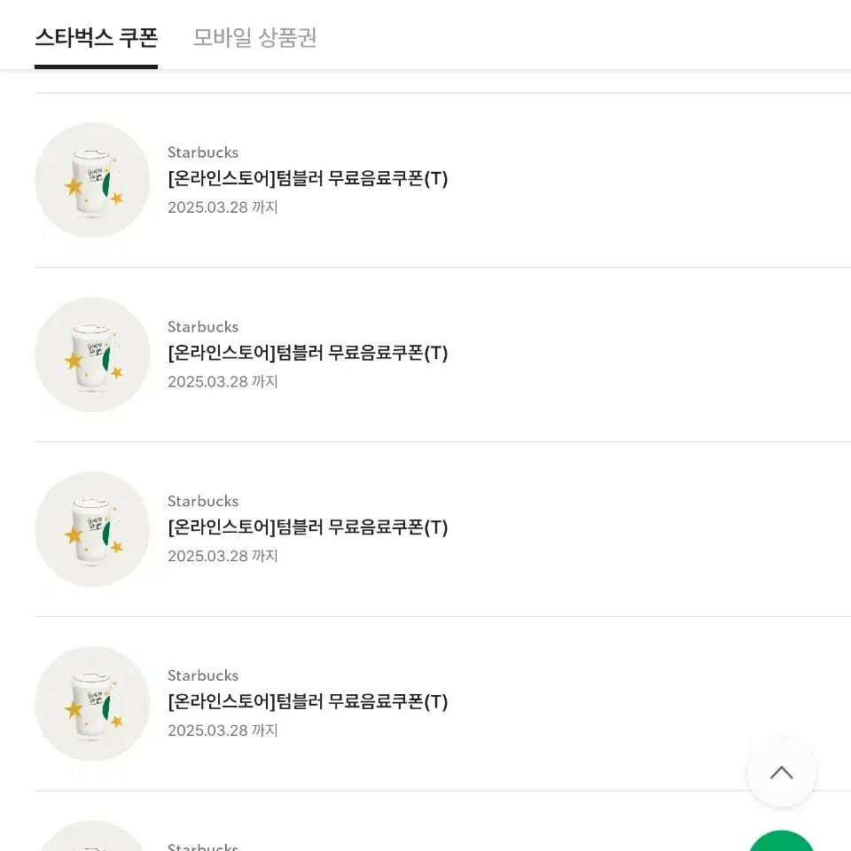Click the first coupon's Starbucks brand label
The width and height of the screenshot is (851, 851).
tap(203, 152)
